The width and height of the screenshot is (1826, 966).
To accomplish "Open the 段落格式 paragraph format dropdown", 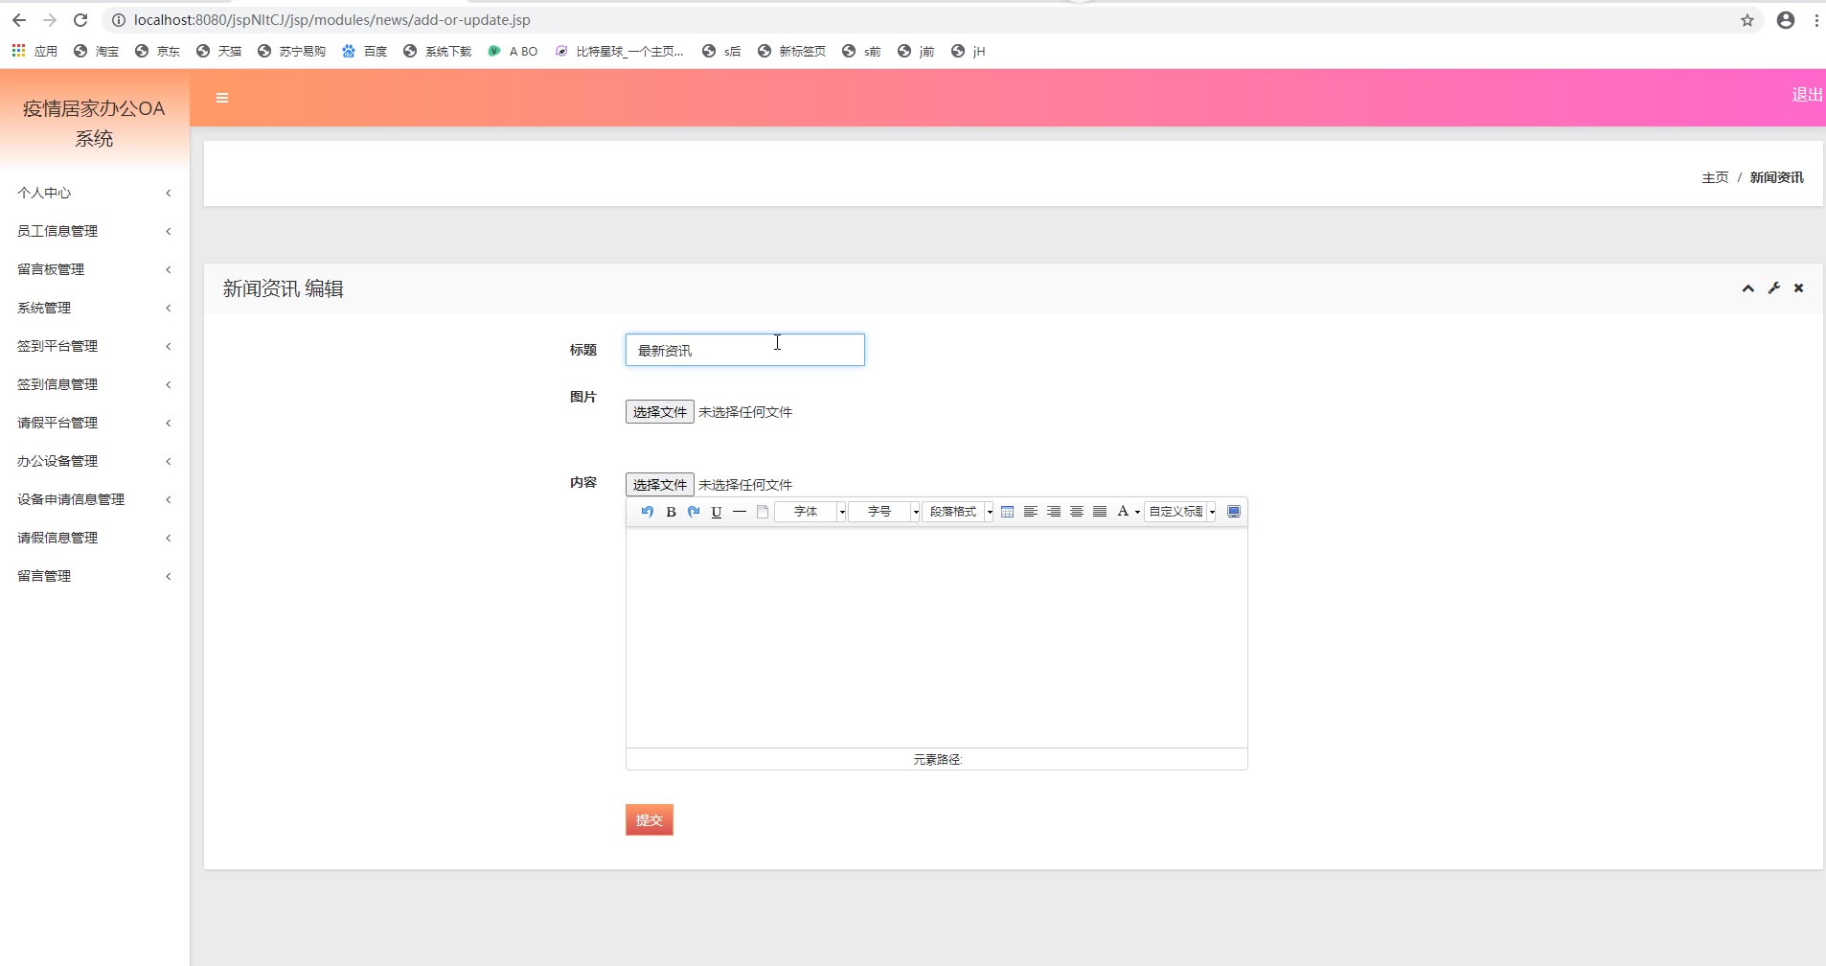I will (958, 512).
